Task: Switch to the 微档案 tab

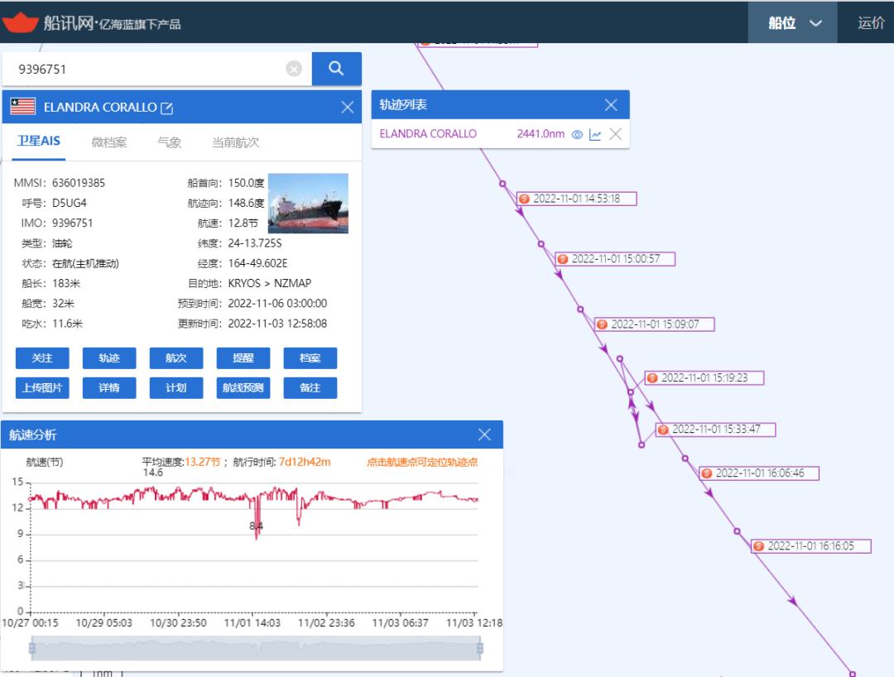Action: tap(109, 142)
